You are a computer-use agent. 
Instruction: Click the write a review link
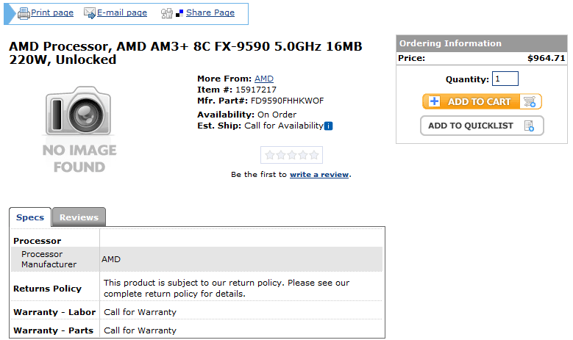click(x=319, y=175)
